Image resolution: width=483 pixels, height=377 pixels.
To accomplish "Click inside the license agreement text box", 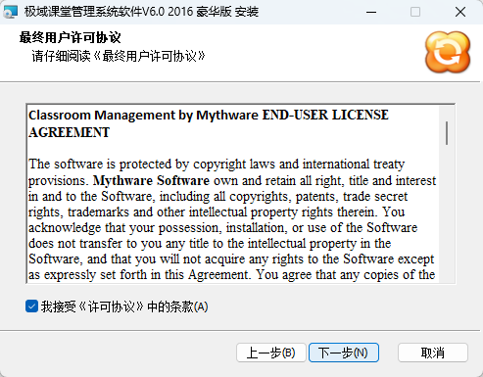I will 241,194.
